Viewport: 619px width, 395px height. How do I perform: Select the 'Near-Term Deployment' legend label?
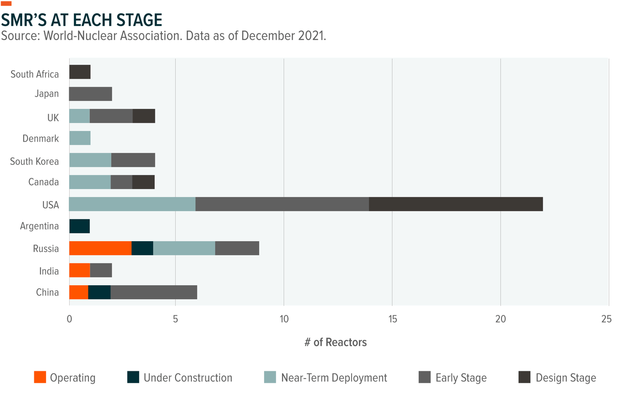click(x=334, y=378)
